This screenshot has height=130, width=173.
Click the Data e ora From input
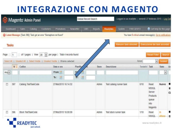coord(69,72)
